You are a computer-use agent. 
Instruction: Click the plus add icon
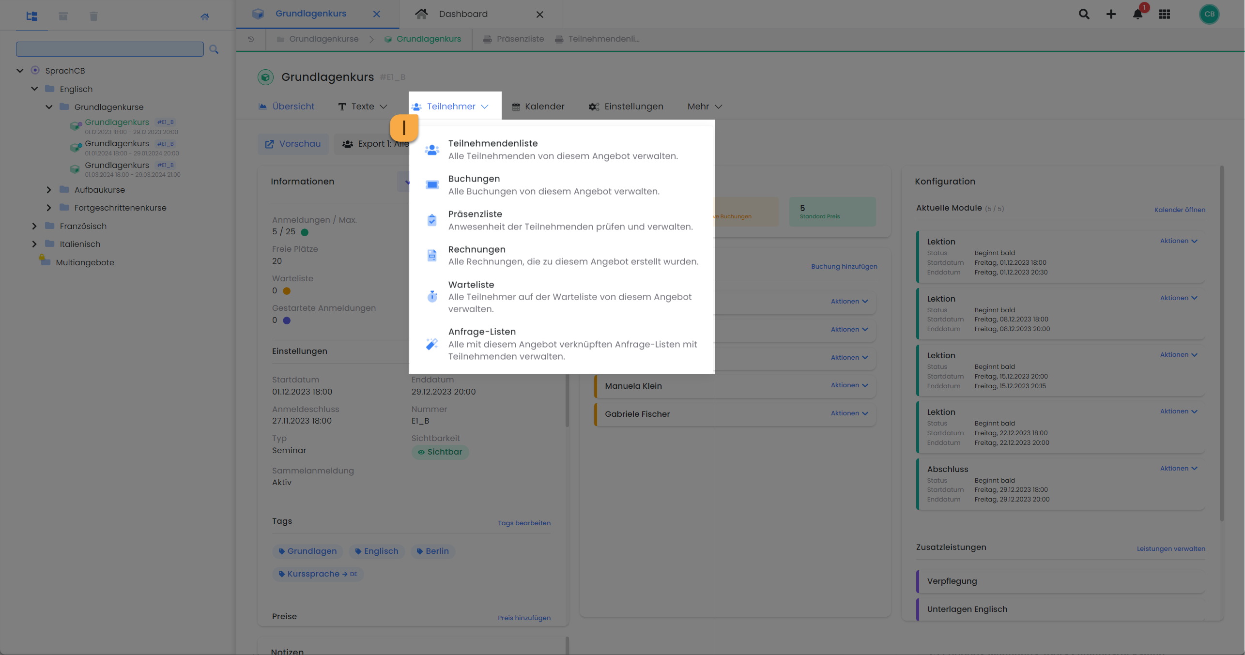pos(1111,14)
